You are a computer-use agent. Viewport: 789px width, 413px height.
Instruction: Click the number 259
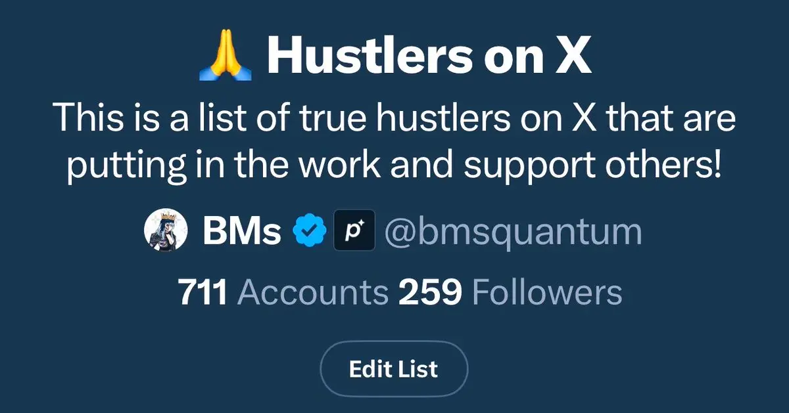click(x=430, y=293)
